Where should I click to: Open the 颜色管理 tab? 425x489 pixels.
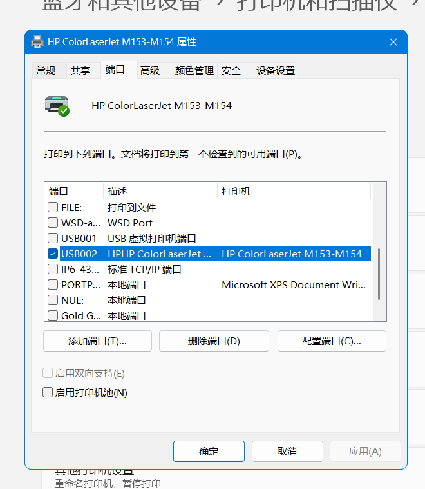pos(194,71)
